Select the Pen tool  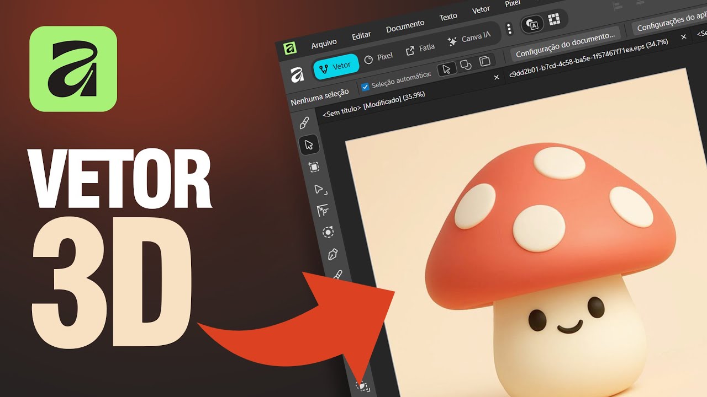tap(333, 254)
